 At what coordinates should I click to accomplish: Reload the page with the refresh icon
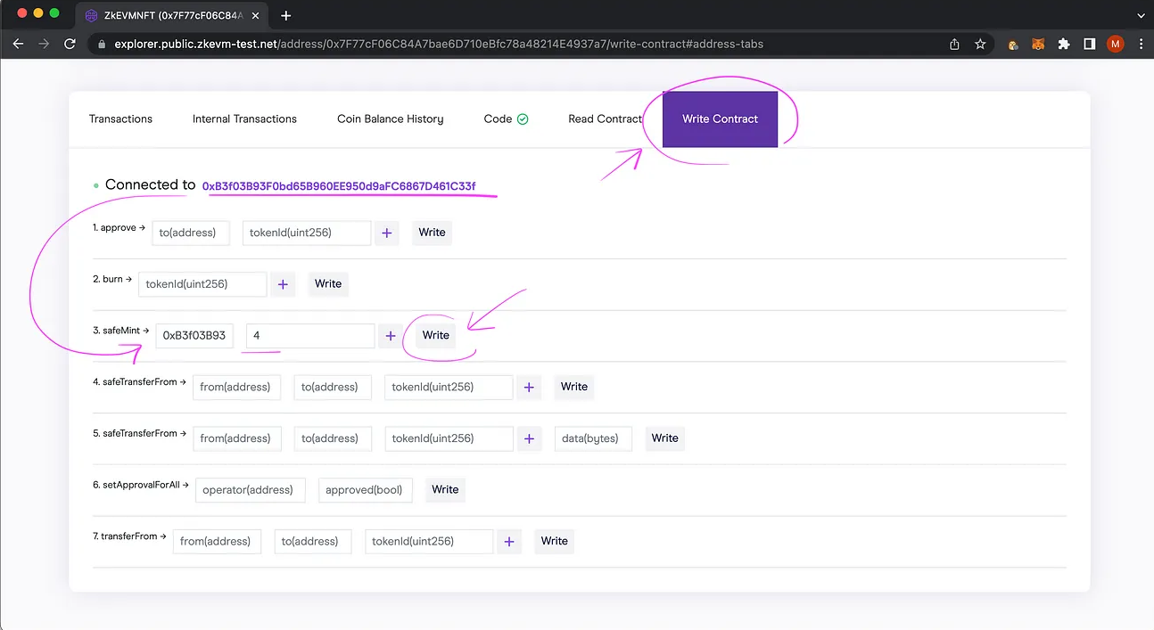pos(70,44)
